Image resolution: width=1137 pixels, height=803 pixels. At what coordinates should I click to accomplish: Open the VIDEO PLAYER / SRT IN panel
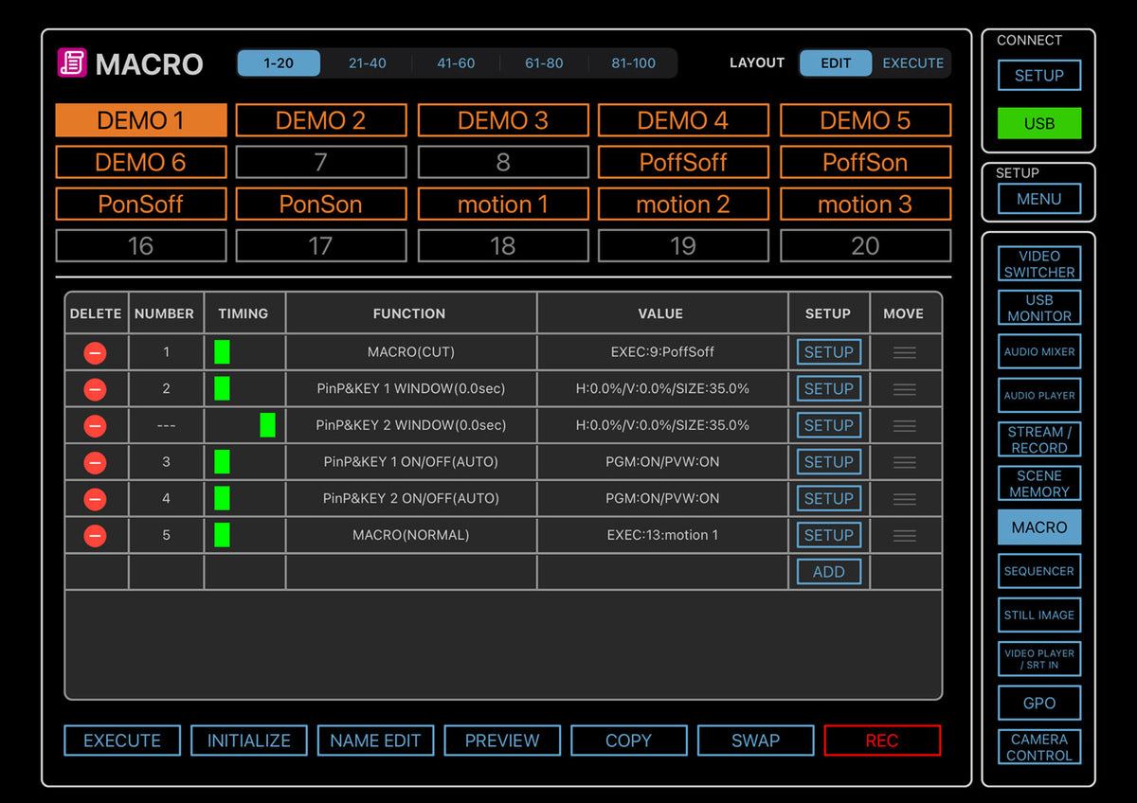[1038, 659]
